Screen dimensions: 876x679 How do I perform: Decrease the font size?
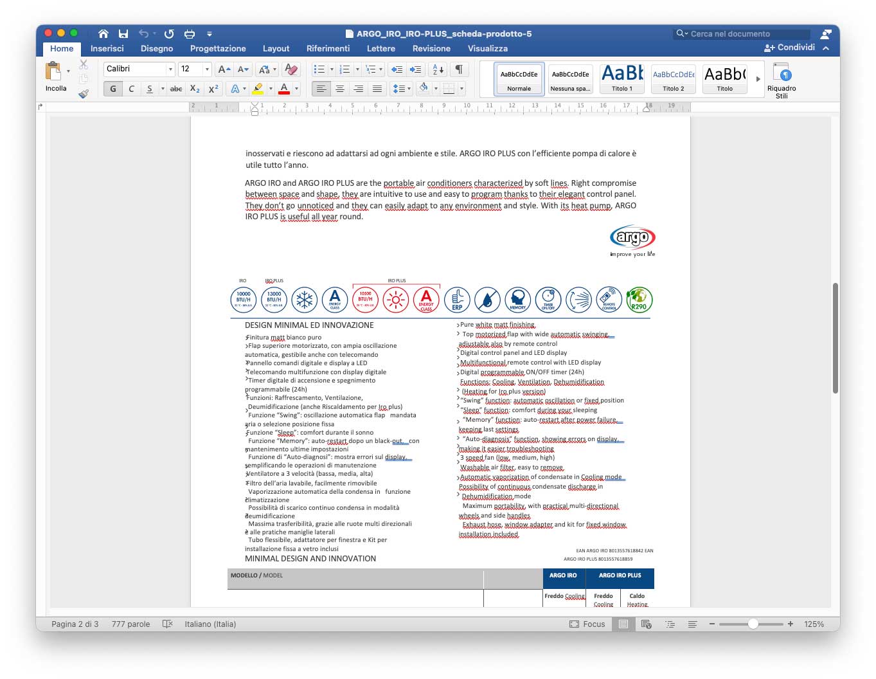(243, 69)
